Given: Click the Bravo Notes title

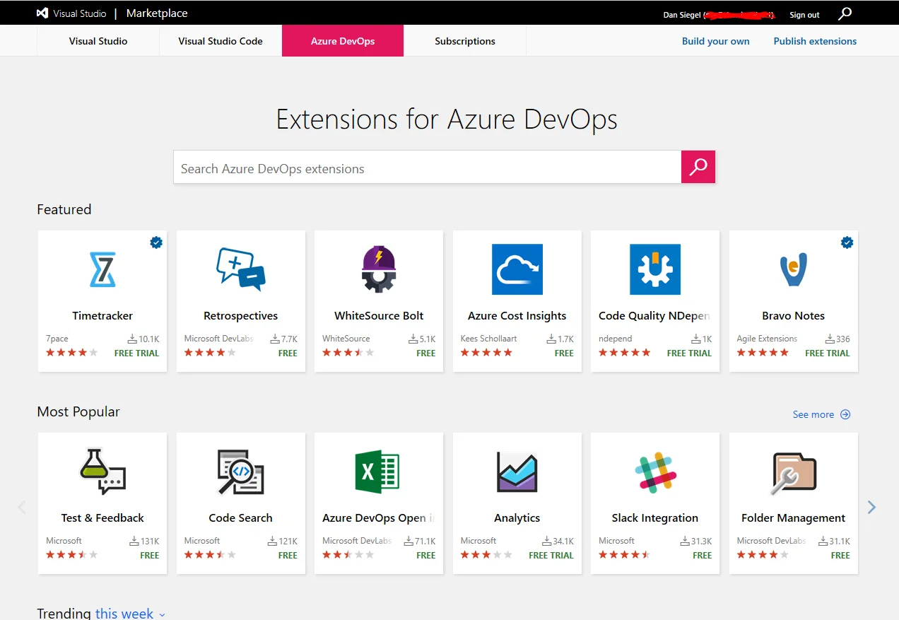Looking at the screenshot, I should point(794,315).
